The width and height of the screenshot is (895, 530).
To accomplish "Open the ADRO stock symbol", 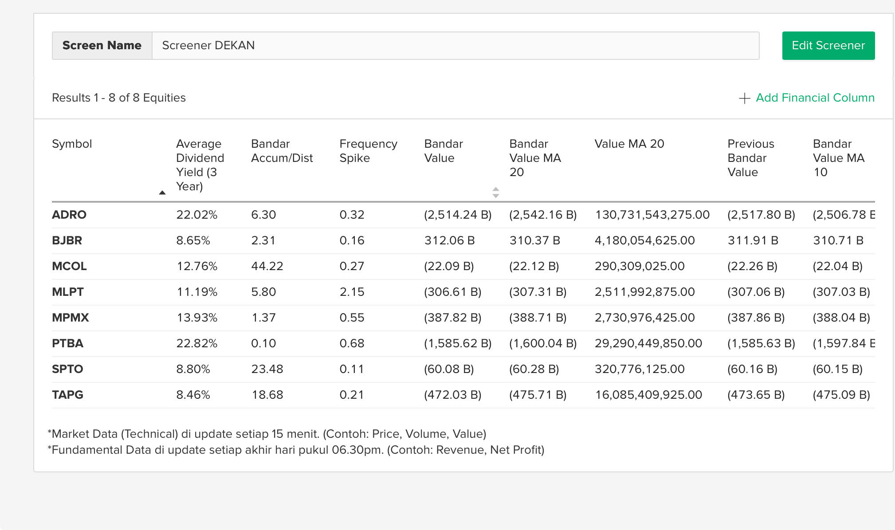I will click(x=69, y=215).
